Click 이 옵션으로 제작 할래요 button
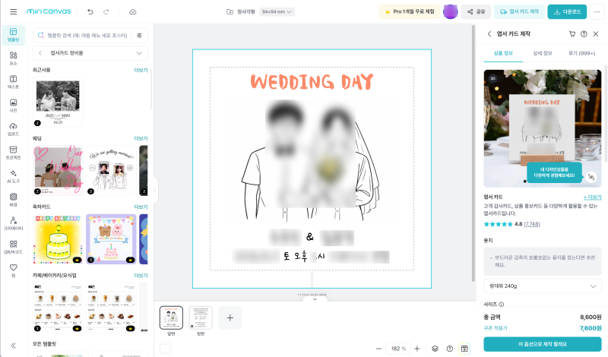This screenshot has width=608, height=357. (x=542, y=344)
